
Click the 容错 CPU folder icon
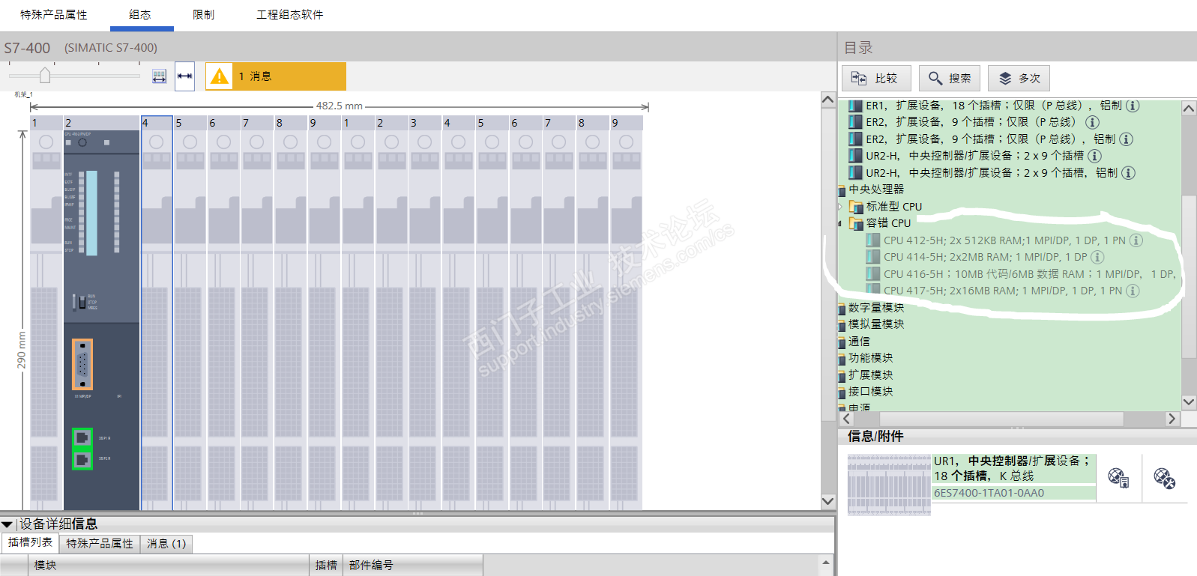(856, 223)
